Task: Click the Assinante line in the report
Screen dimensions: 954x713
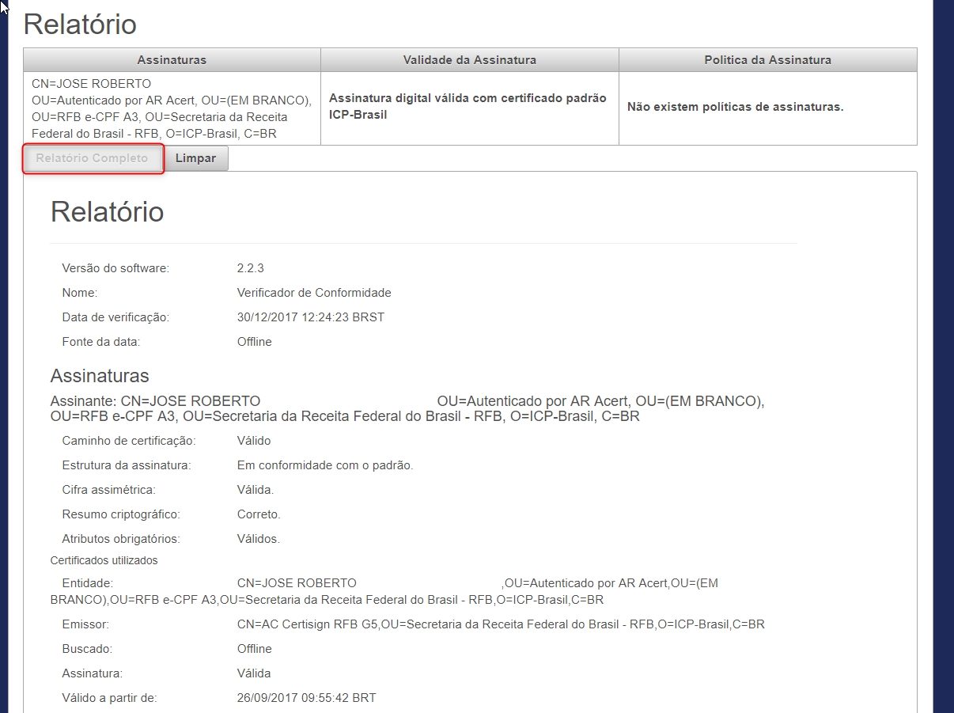Action: tap(407, 408)
